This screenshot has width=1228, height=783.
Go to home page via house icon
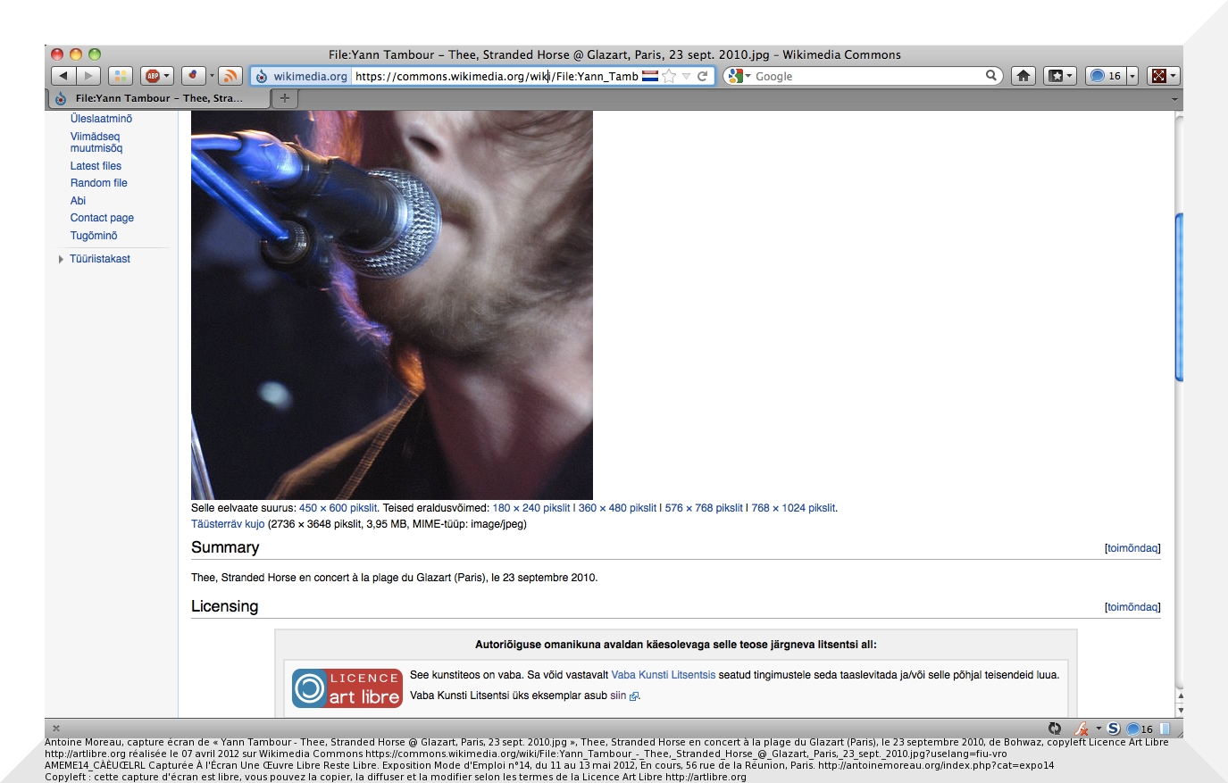(x=1023, y=76)
